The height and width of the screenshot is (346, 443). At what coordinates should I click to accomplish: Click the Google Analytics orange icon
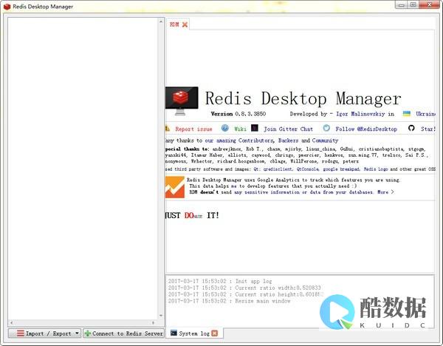(x=175, y=187)
